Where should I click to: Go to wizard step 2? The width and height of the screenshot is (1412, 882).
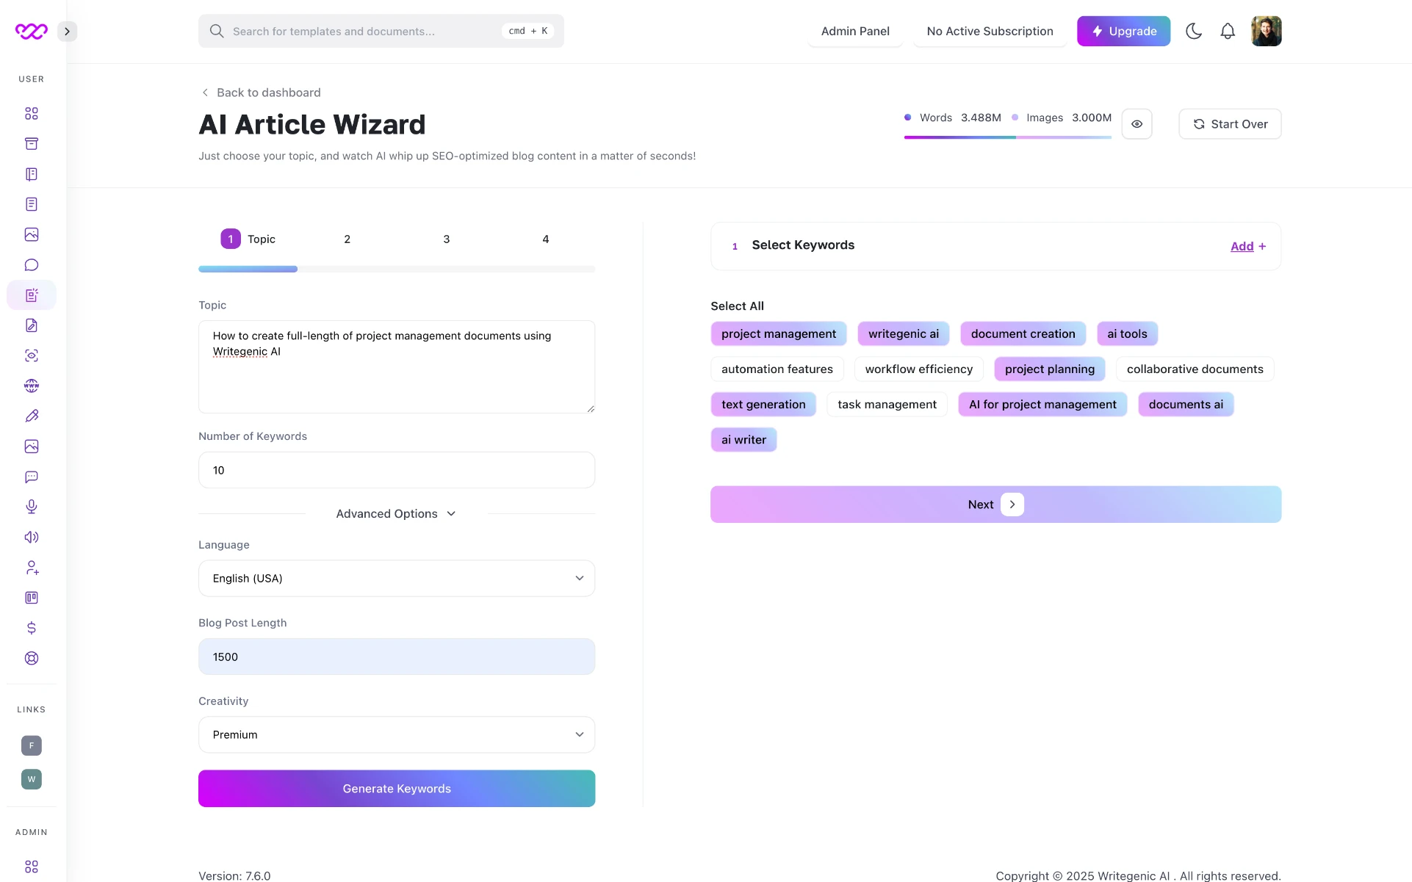347,239
